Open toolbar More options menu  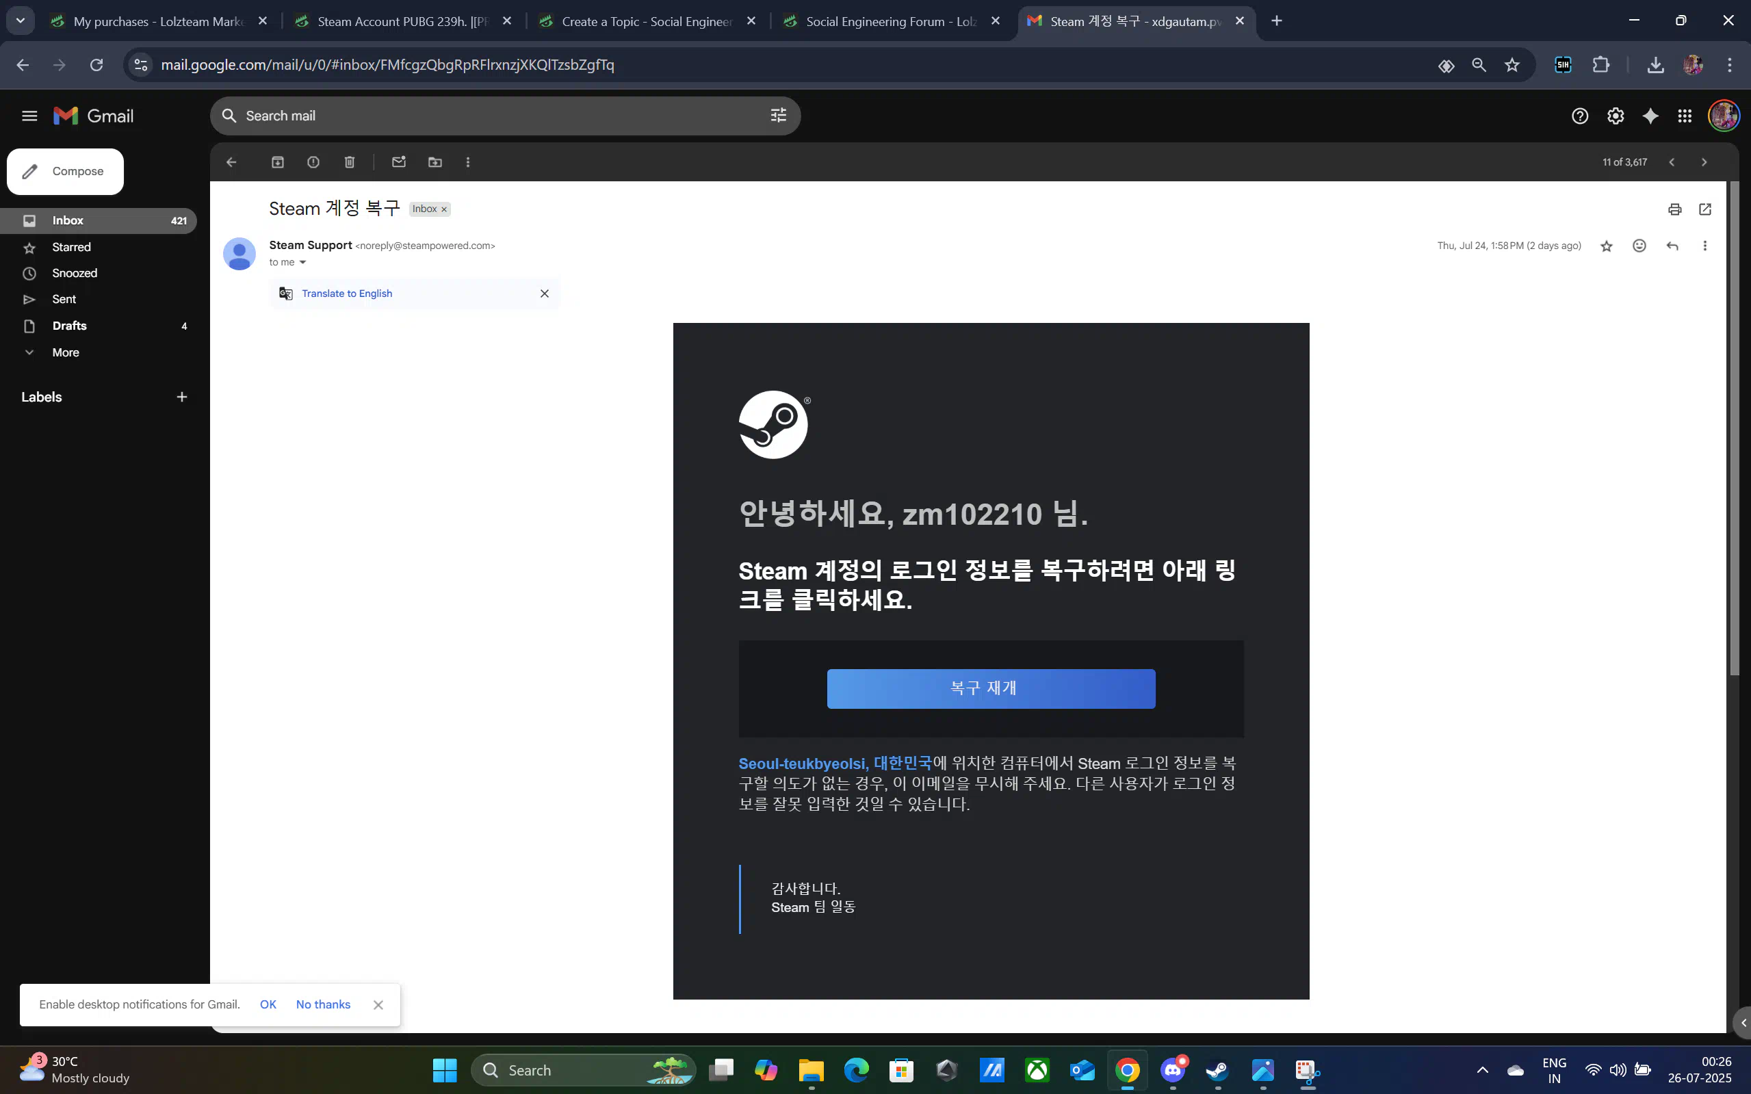click(468, 162)
